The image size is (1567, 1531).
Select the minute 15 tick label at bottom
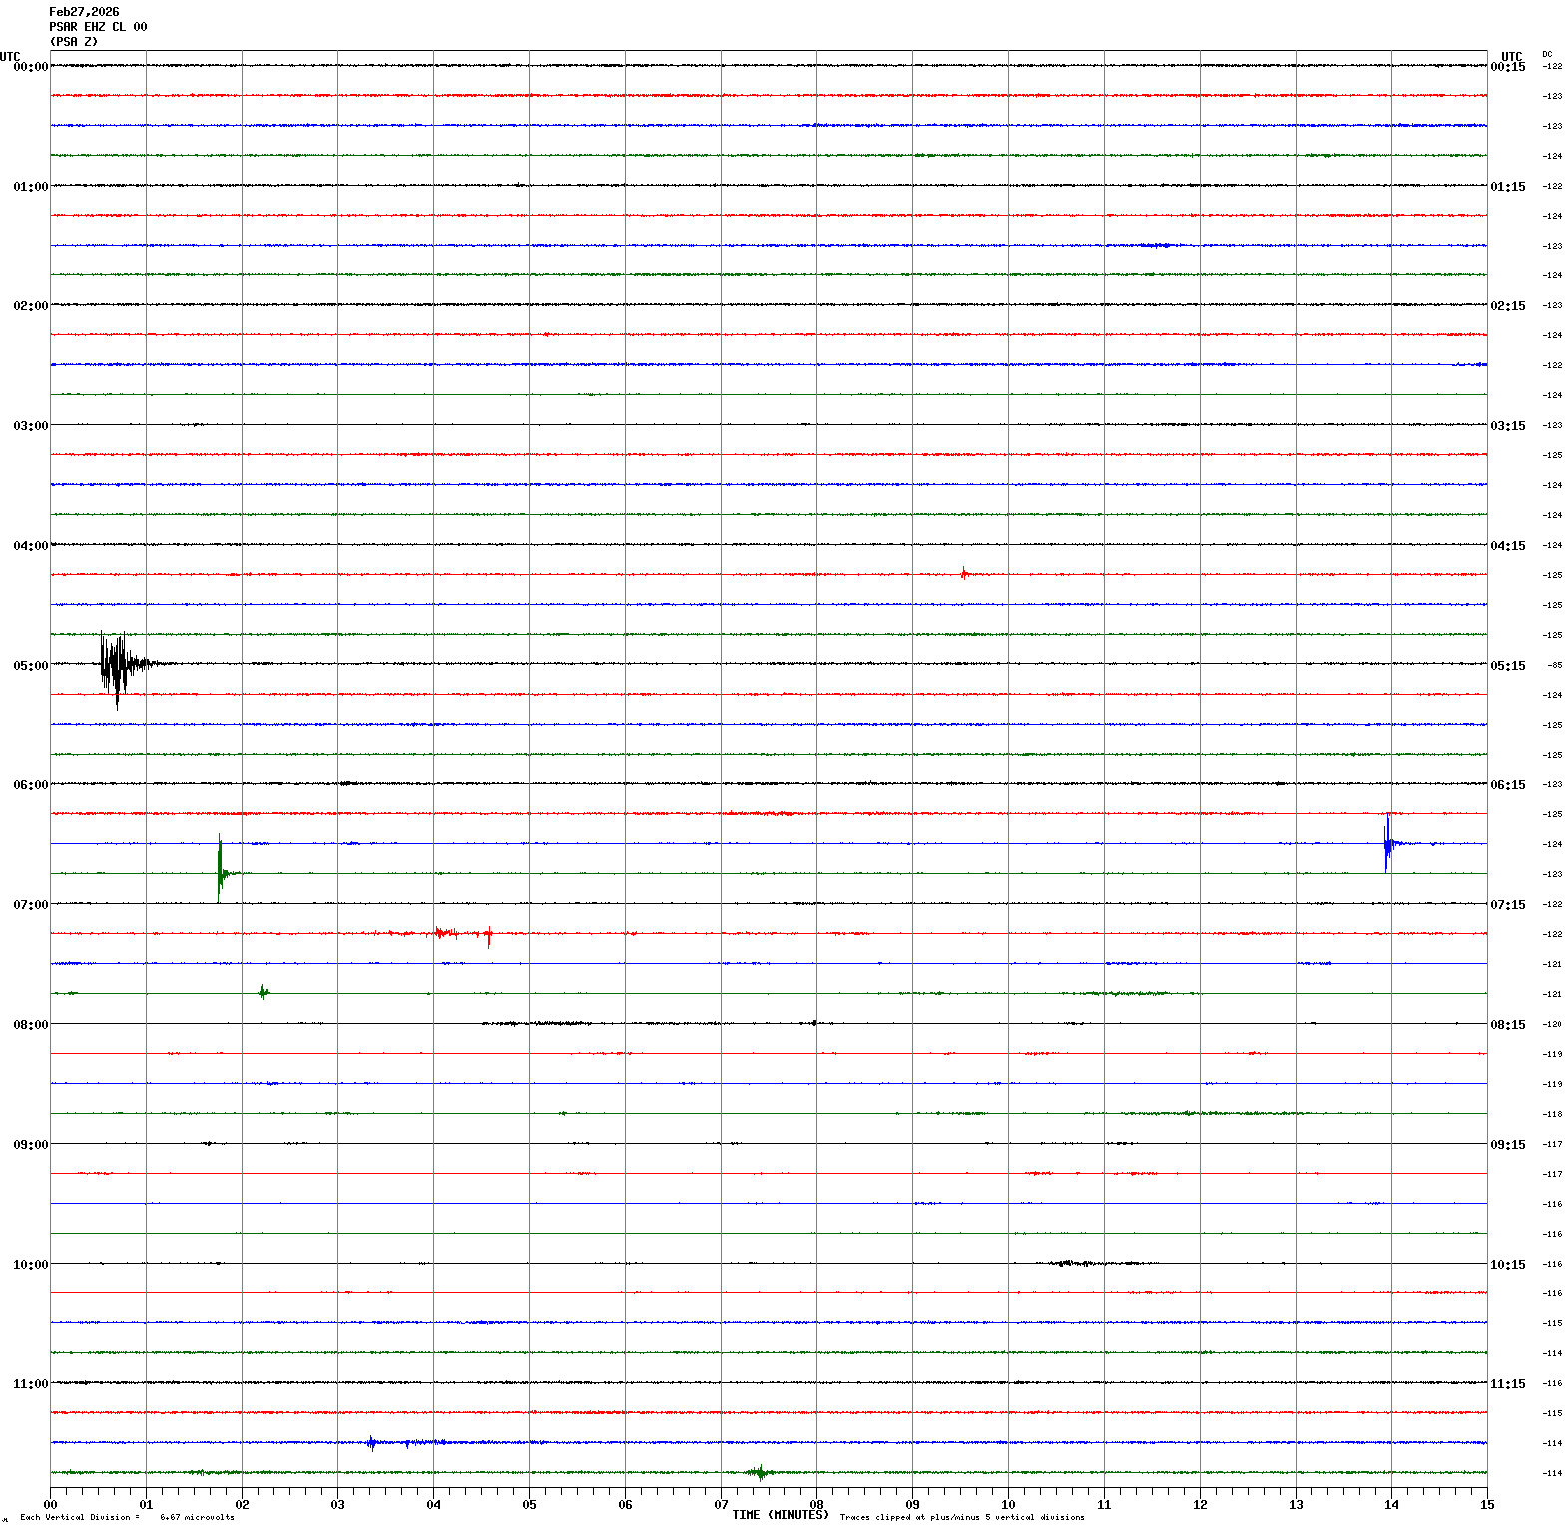(x=1487, y=1505)
